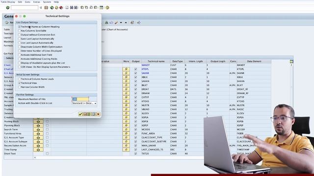314x176 pixels.
Task: Open More selection arrow for KTOPL row
Action: (126, 69)
